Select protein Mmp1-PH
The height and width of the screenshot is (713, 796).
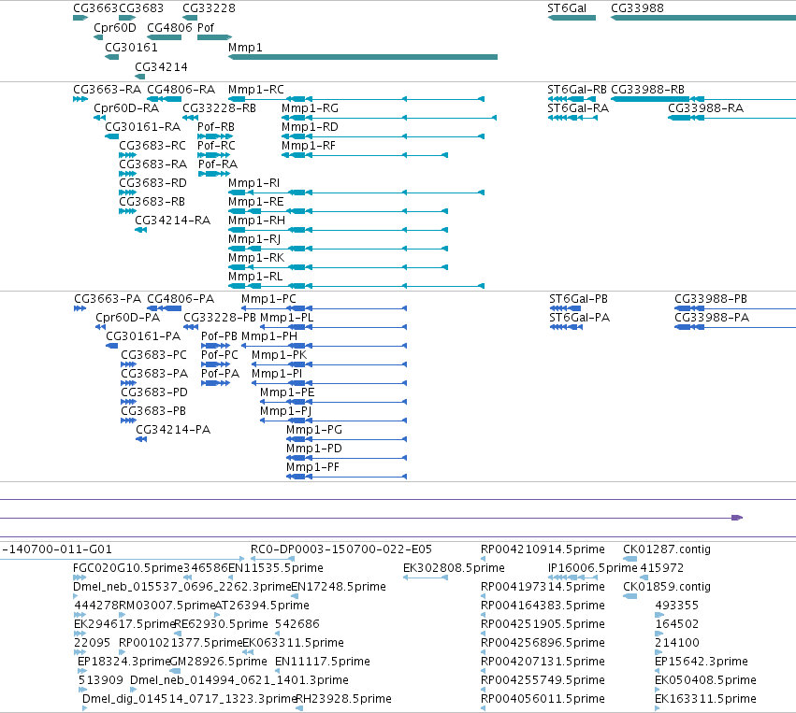324,346
